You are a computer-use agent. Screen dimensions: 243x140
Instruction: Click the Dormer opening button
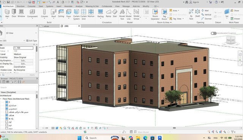(206, 19)
